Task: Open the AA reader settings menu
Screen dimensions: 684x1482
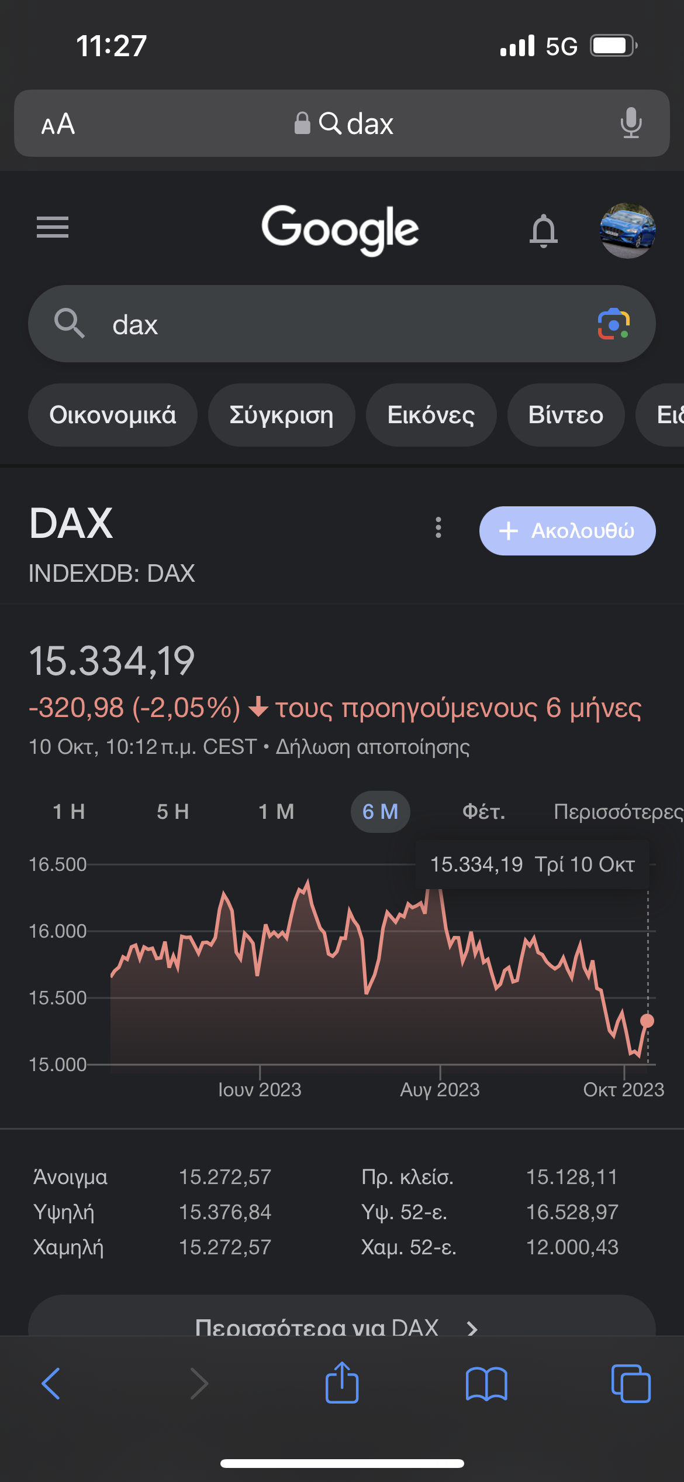Action: coord(58,124)
